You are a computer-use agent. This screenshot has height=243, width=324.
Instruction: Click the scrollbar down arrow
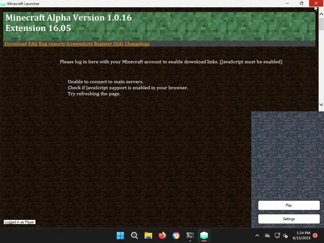click(x=321, y=104)
